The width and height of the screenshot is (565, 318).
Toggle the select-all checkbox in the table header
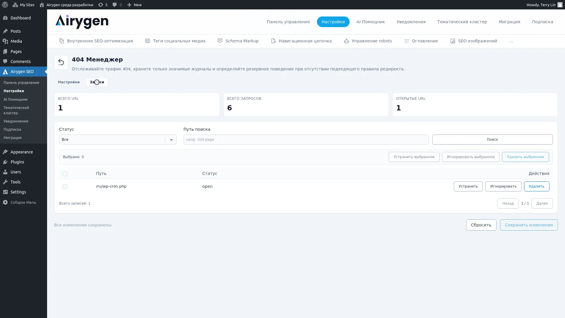[x=65, y=174]
